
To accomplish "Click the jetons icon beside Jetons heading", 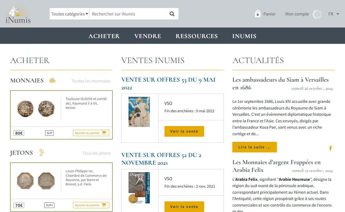I will (x=41, y=152).
